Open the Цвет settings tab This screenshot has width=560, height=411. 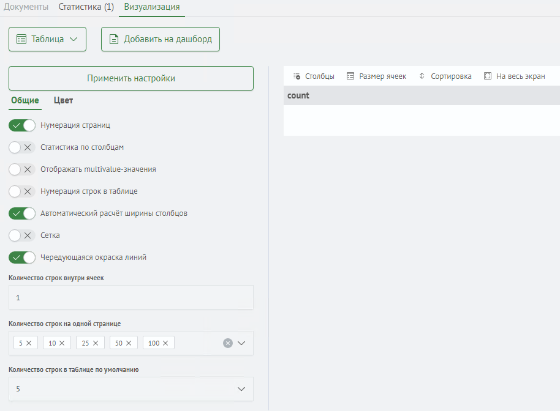[x=63, y=100]
